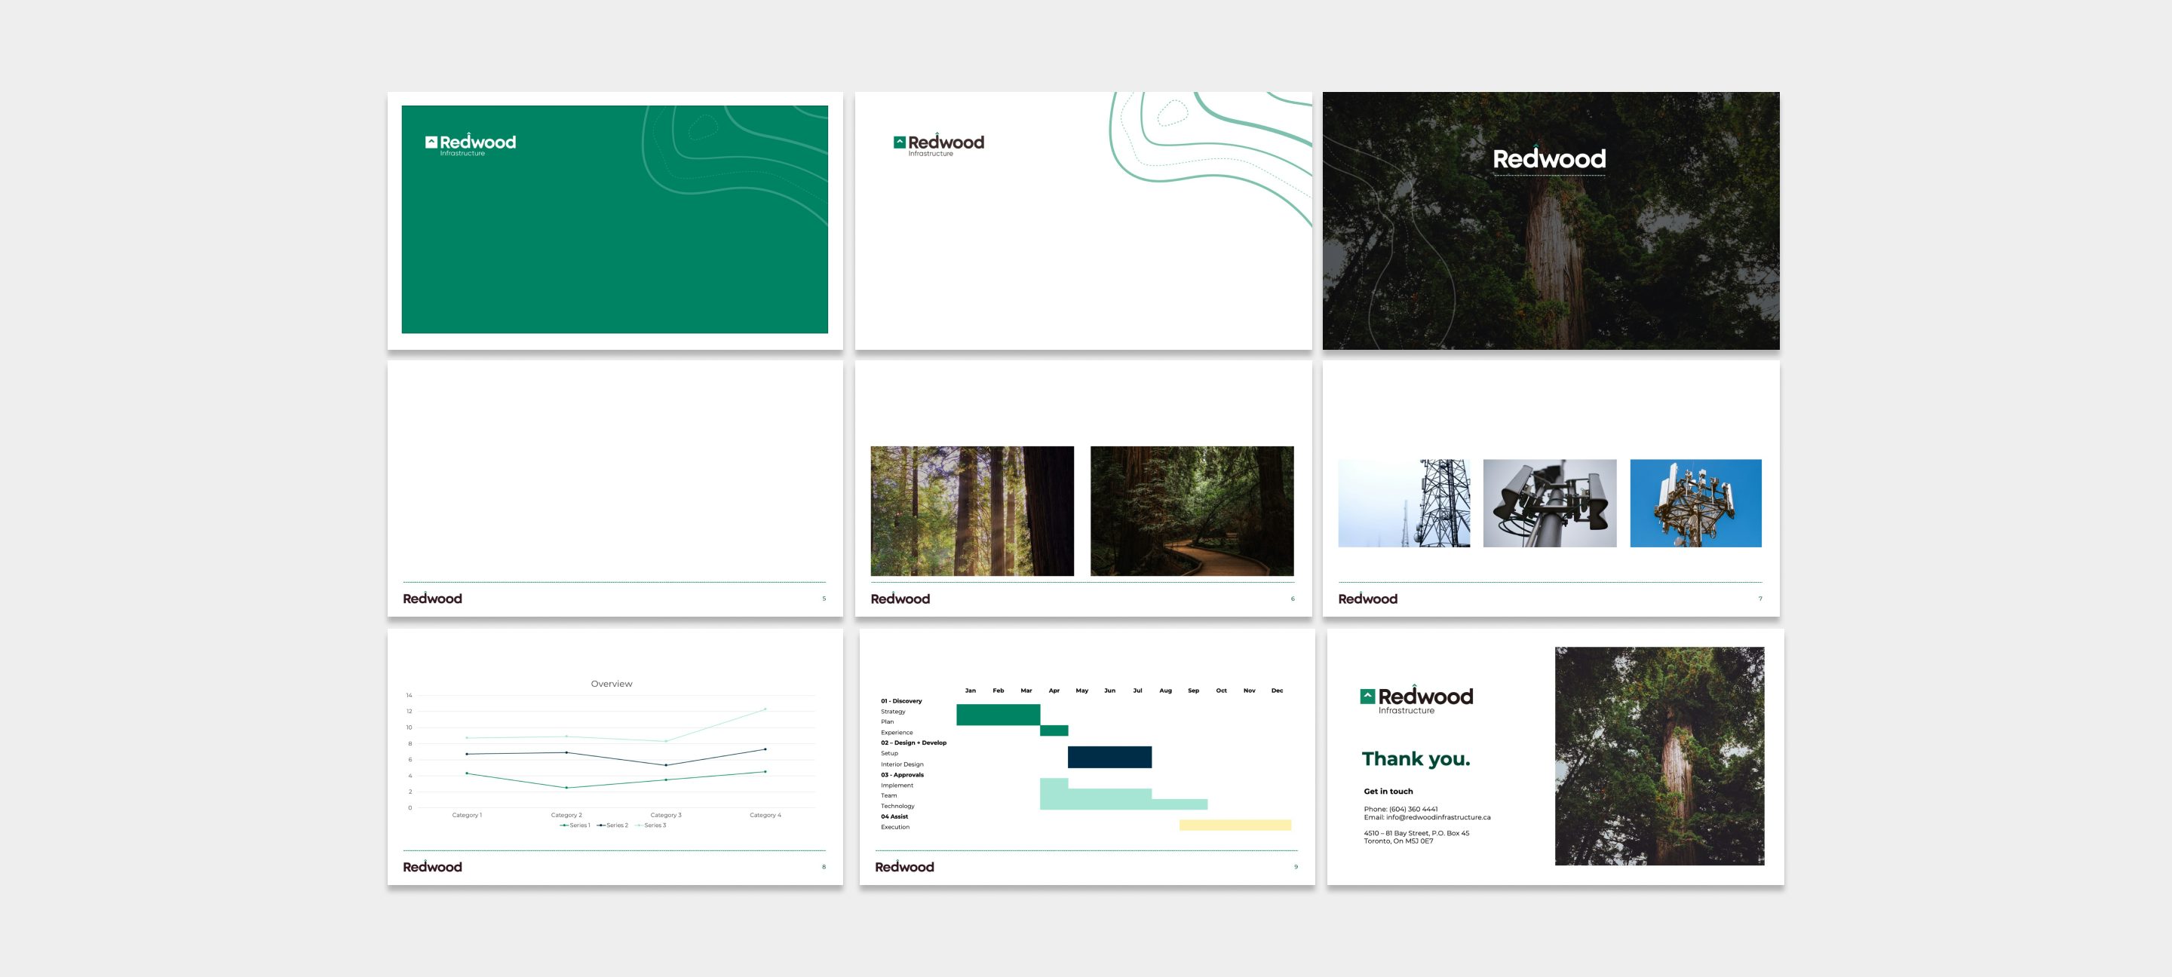2172x977 pixels.
Task: Toggle Series 2 in the chart legend
Action: click(x=612, y=827)
